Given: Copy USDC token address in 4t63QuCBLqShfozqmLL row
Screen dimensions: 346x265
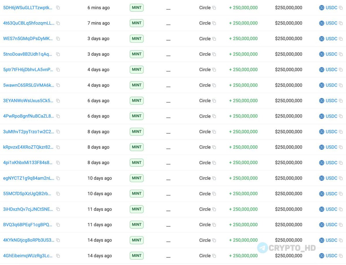Looking at the screenshot, I should pos(341,23).
